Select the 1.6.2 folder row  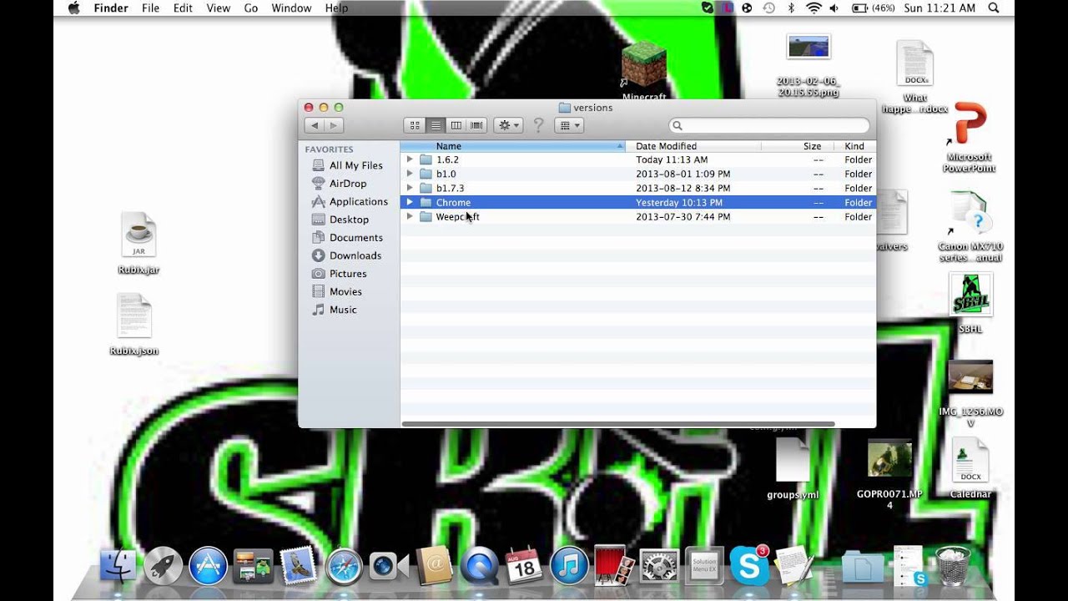pos(637,159)
